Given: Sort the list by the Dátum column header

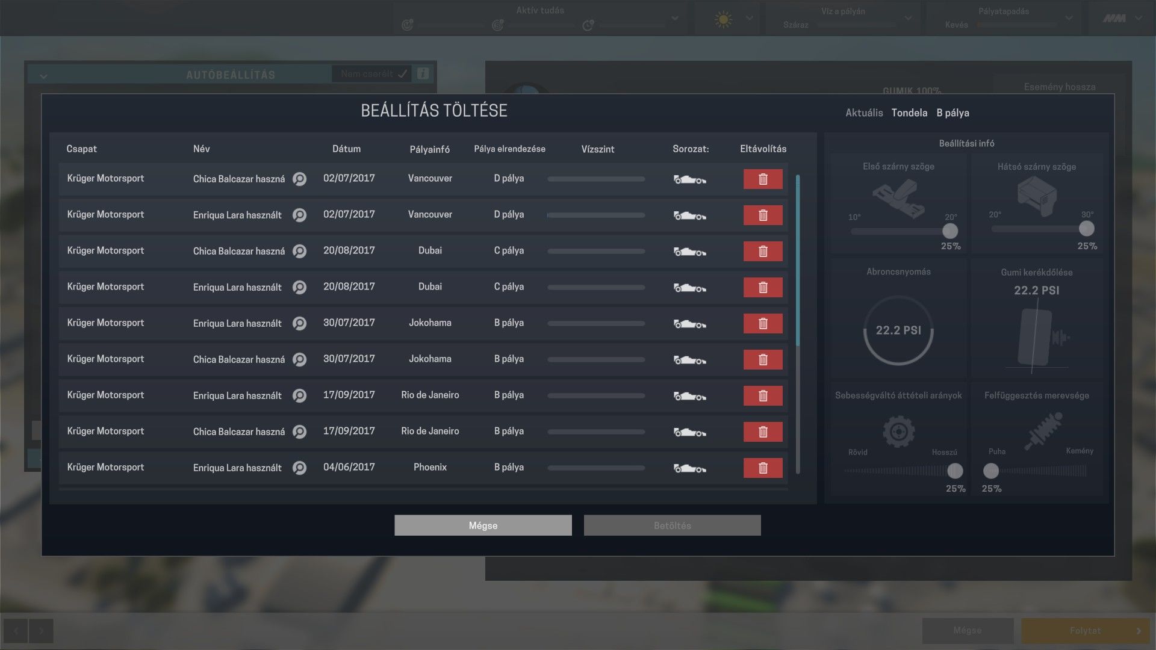Looking at the screenshot, I should click(346, 149).
